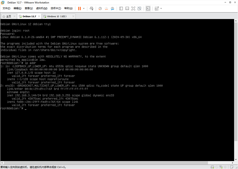Expand the stretch display dropdown arrow
This screenshot has height=169, width=238.
pos(161,8)
